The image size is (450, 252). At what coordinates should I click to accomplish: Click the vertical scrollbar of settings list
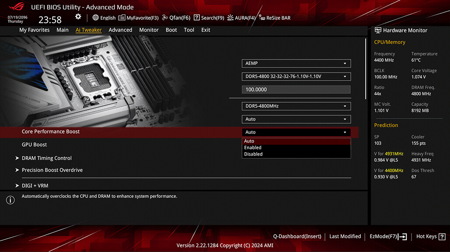click(x=366, y=68)
